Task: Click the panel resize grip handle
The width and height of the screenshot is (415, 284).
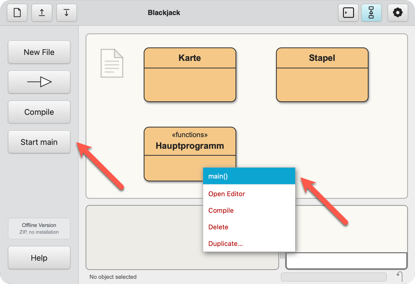Action: pos(282,255)
